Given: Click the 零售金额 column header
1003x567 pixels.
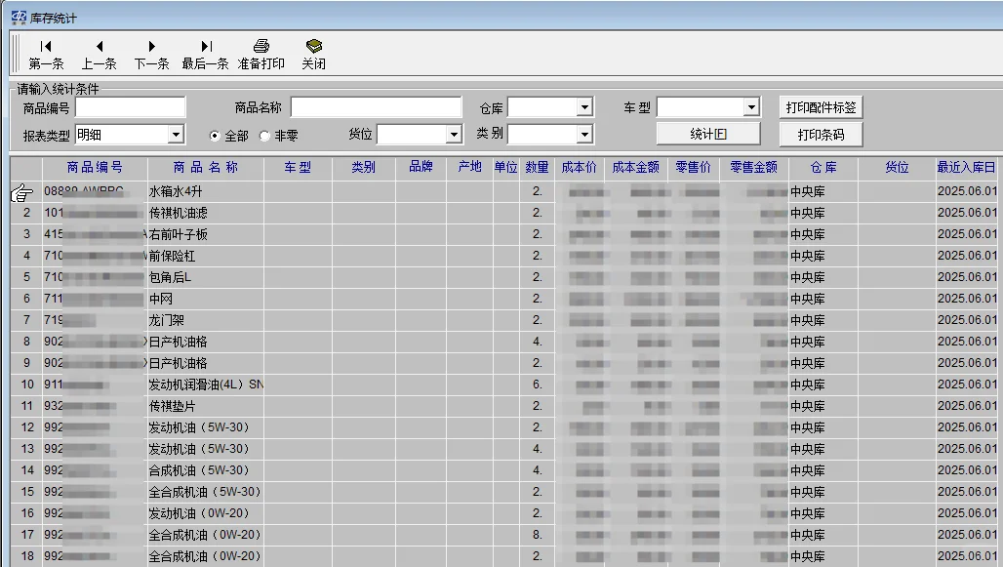Looking at the screenshot, I should coord(753,168).
